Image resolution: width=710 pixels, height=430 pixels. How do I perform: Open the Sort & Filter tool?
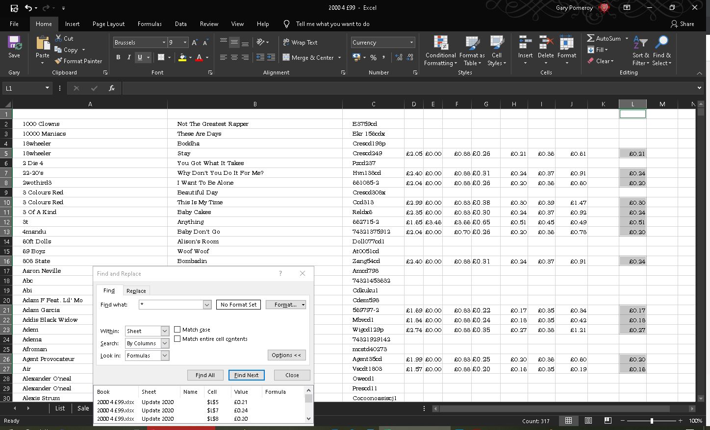pyautogui.click(x=640, y=51)
